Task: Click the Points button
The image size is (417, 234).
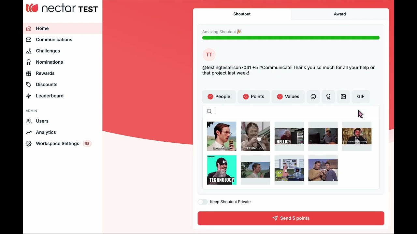Action: (253, 97)
